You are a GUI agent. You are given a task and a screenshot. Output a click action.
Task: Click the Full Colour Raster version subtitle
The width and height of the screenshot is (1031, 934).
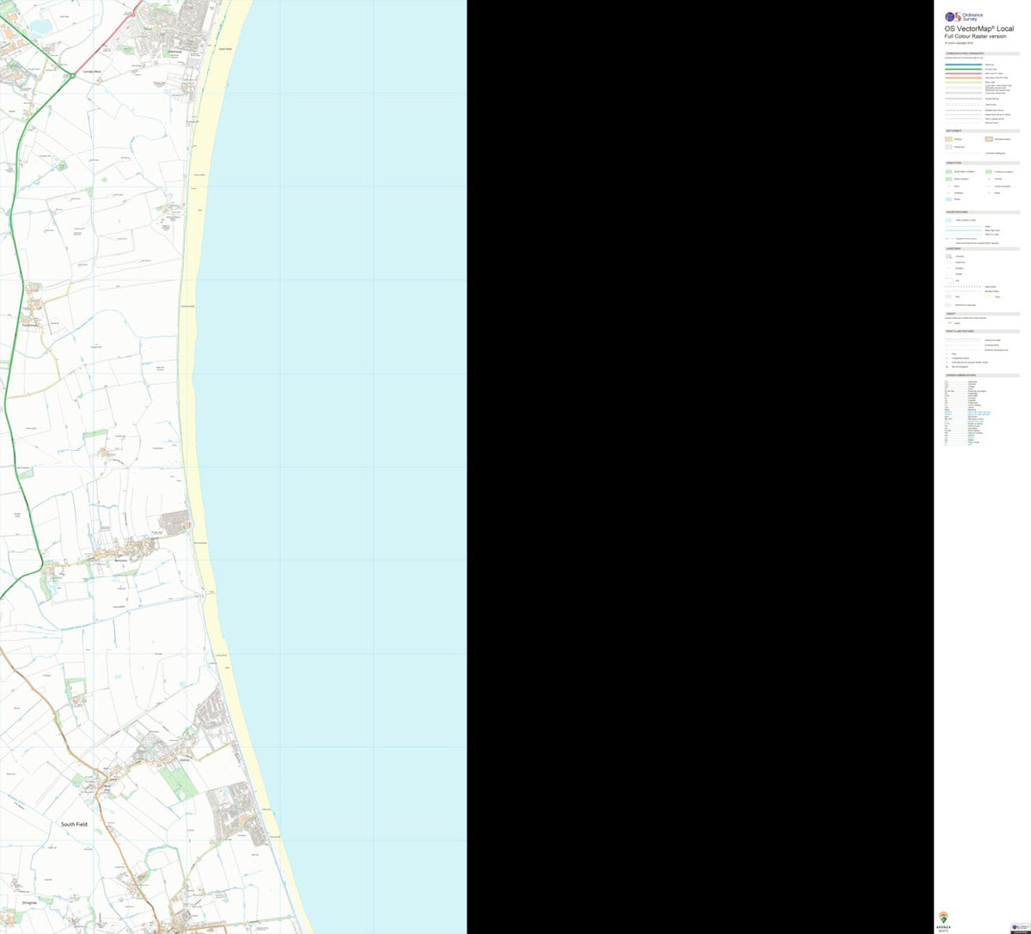tap(975, 37)
